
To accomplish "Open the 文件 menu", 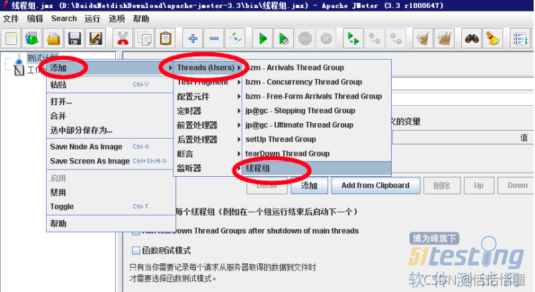I will coord(11,19).
